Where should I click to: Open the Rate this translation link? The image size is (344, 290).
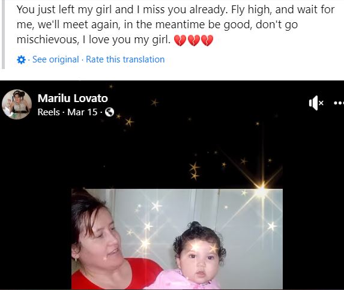(x=125, y=59)
